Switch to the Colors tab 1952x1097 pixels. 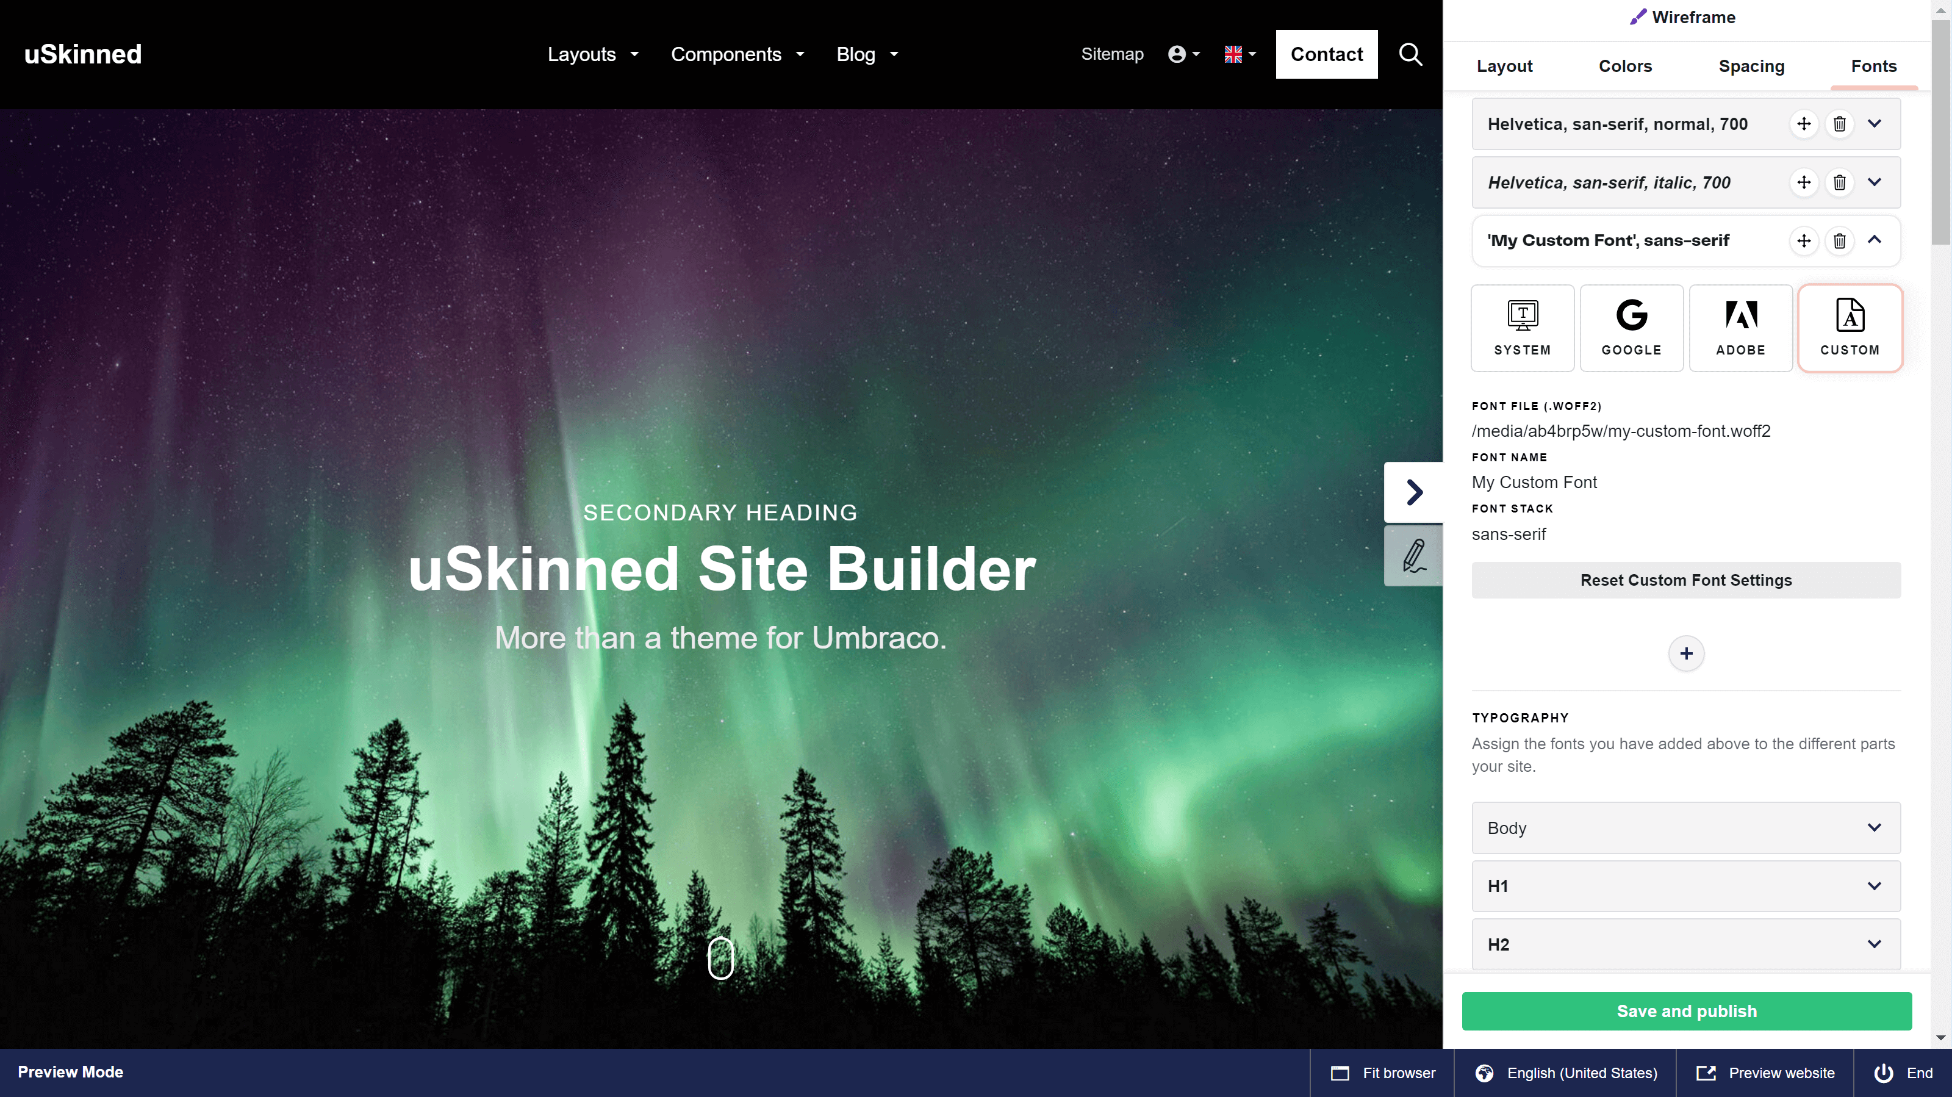click(1624, 66)
